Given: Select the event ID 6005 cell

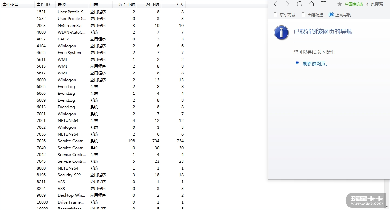Looking at the screenshot, I should (41, 86).
